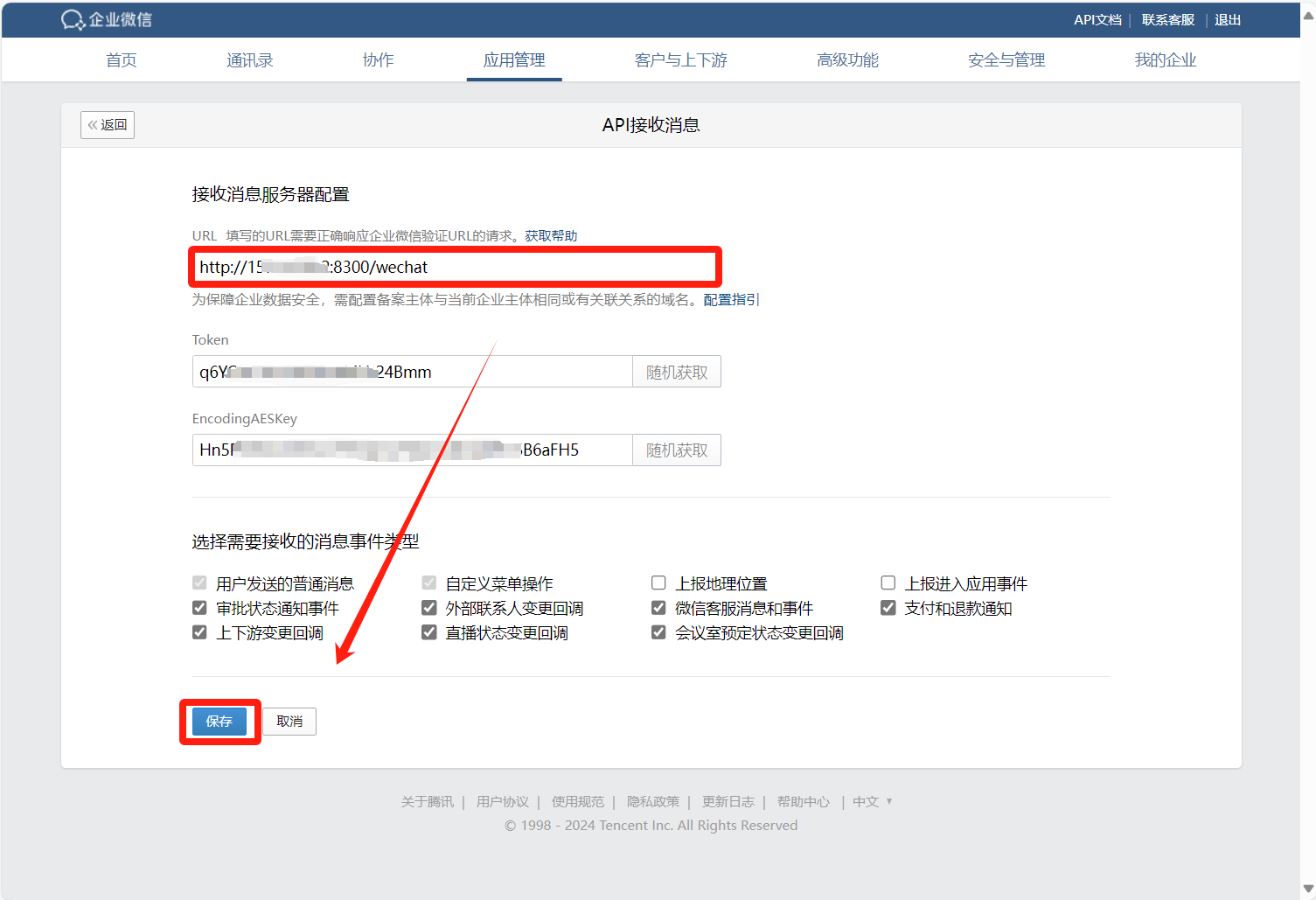This screenshot has height=900, width=1316.
Task: Open the 获取帮助 help link
Action: tap(551, 236)
